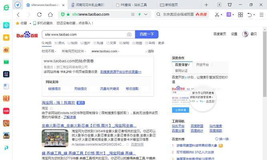Click the blue paper-plane icon before tabs
The width and height of the screenshot is (267, 160).
18,5
